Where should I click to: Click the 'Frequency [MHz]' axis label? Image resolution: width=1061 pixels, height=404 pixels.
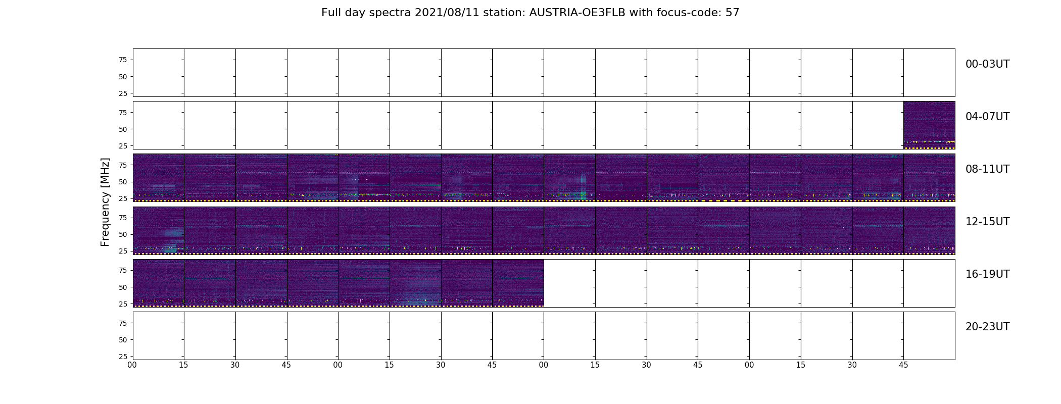[x=105, y=202]
